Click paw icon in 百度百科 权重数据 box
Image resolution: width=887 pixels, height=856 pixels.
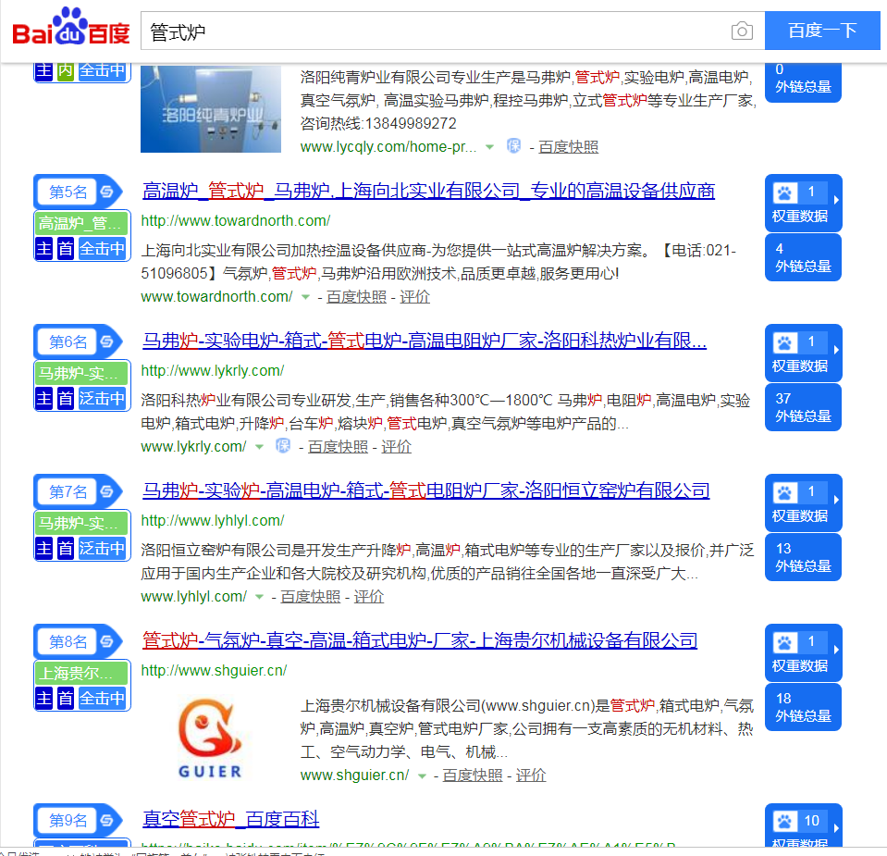point(784,822)
